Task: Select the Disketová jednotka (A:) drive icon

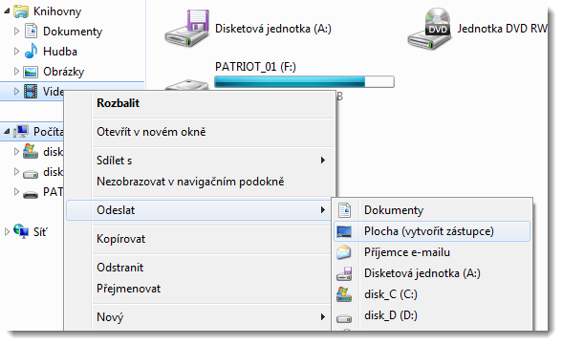Action: pos(187,29)
